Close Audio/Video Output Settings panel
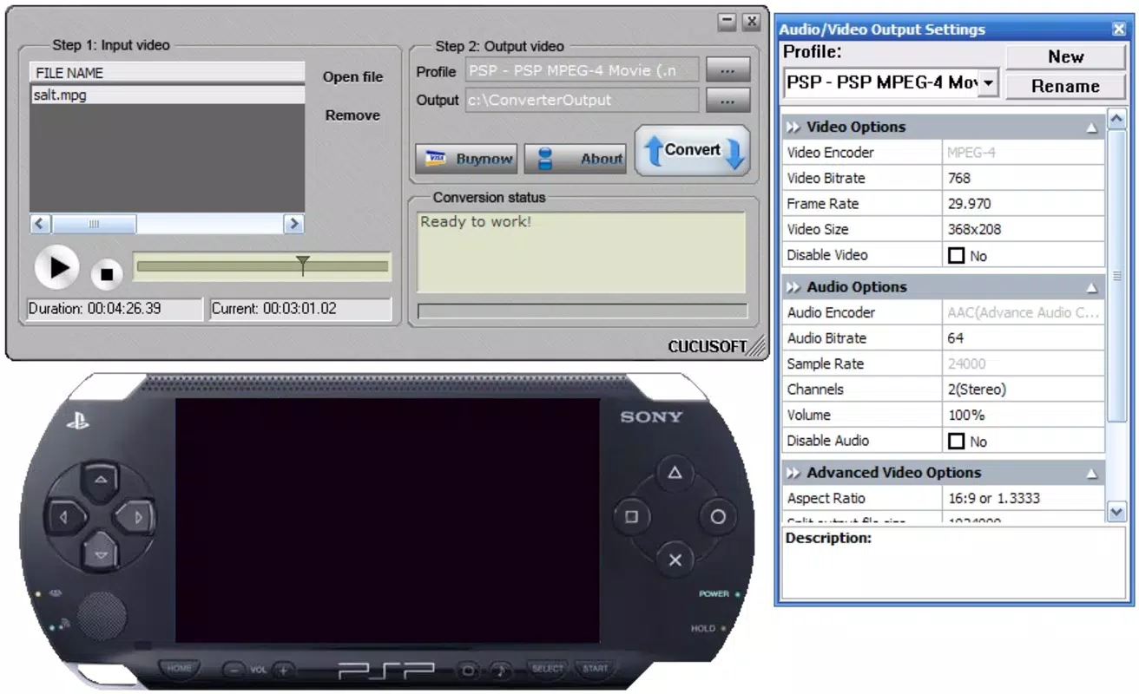This screenshot has height=694, width=1139. click(1119, 29)
